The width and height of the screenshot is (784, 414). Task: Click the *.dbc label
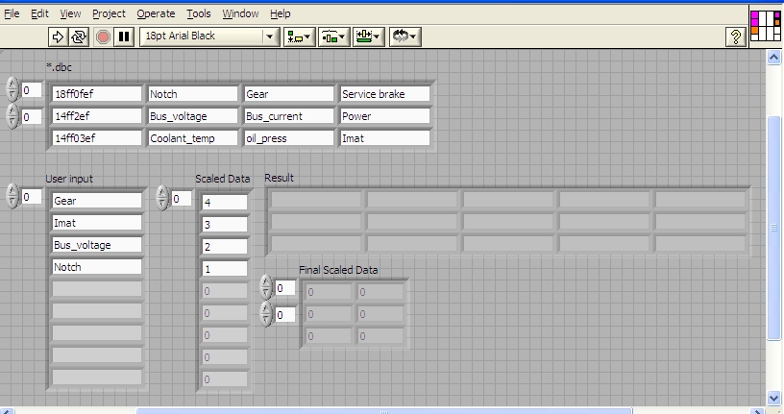coord(59,67)
